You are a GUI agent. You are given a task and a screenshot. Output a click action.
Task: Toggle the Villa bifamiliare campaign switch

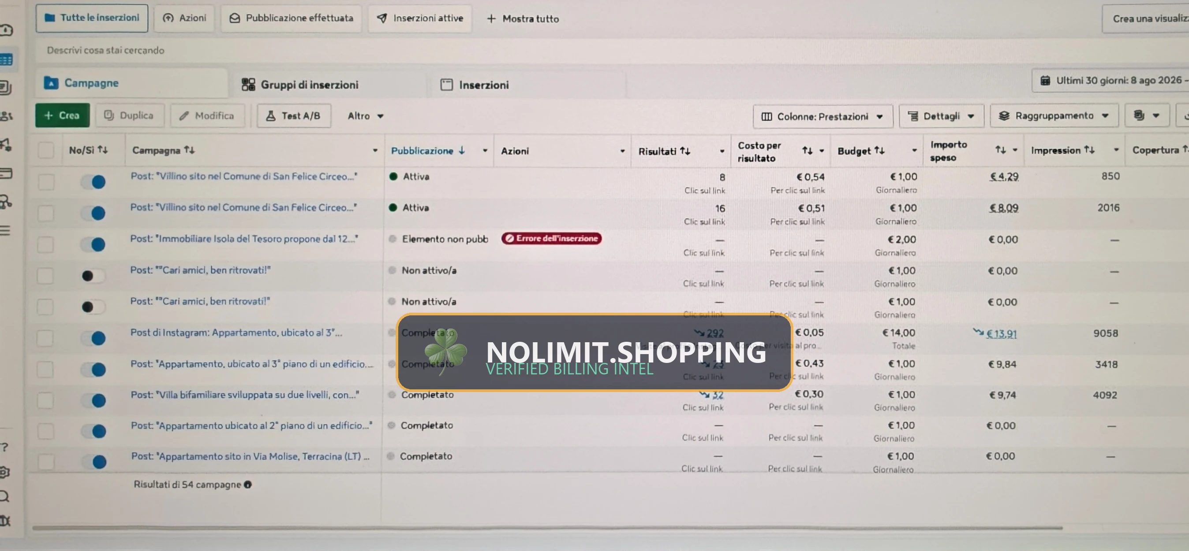click(x=93, y=400)
